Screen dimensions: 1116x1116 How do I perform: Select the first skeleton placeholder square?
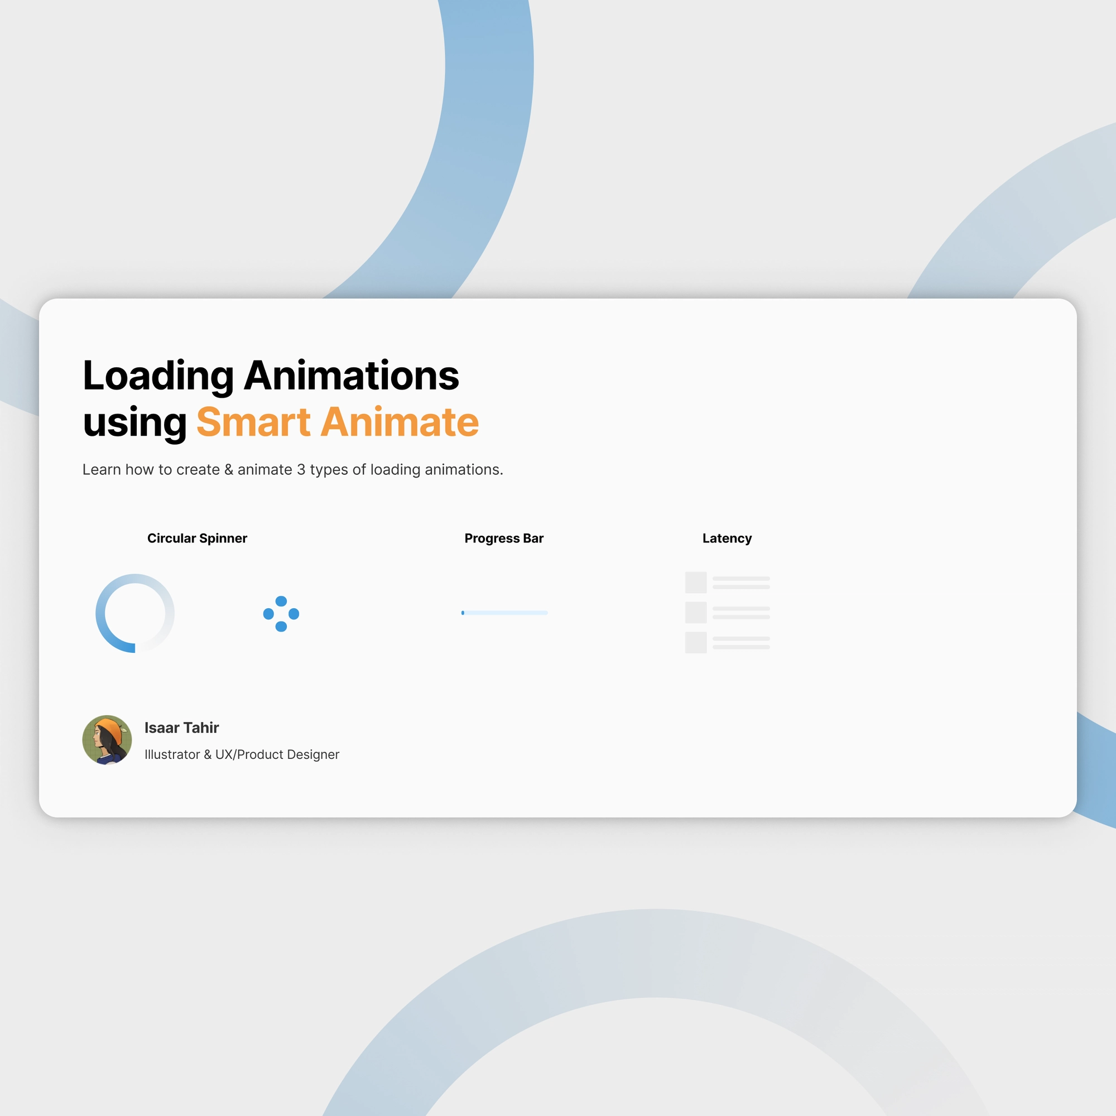pos(695,582)
